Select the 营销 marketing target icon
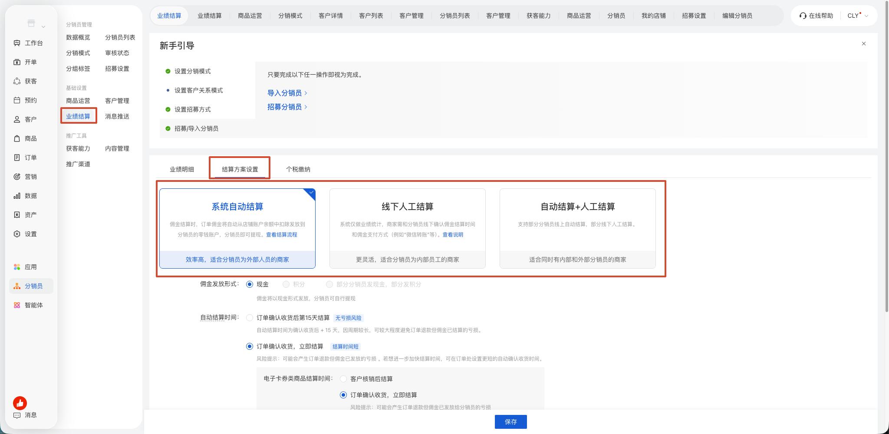The width and height of the screenshot is (889, 434). 17,177
